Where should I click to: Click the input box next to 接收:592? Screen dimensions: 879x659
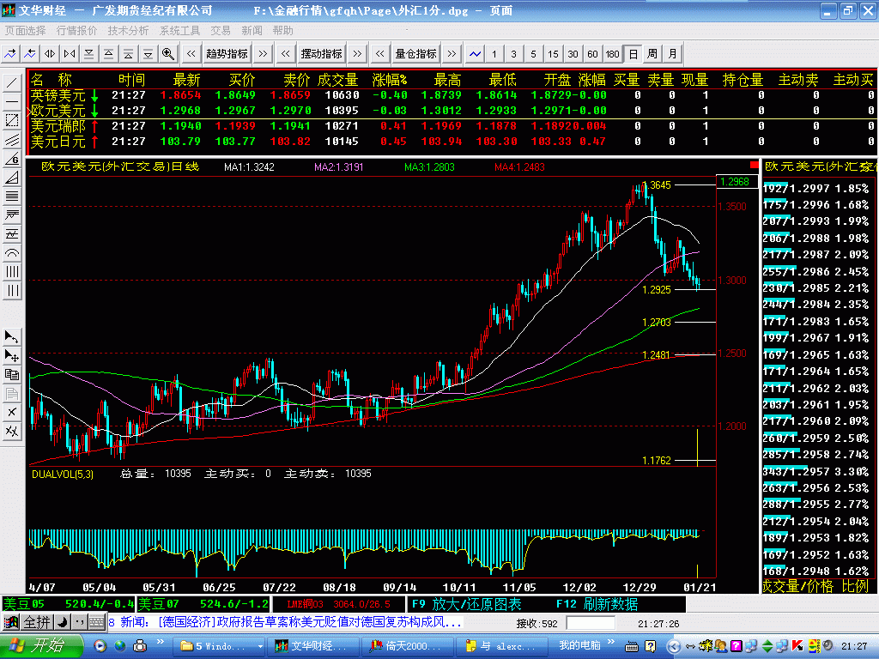click(591, 623)
